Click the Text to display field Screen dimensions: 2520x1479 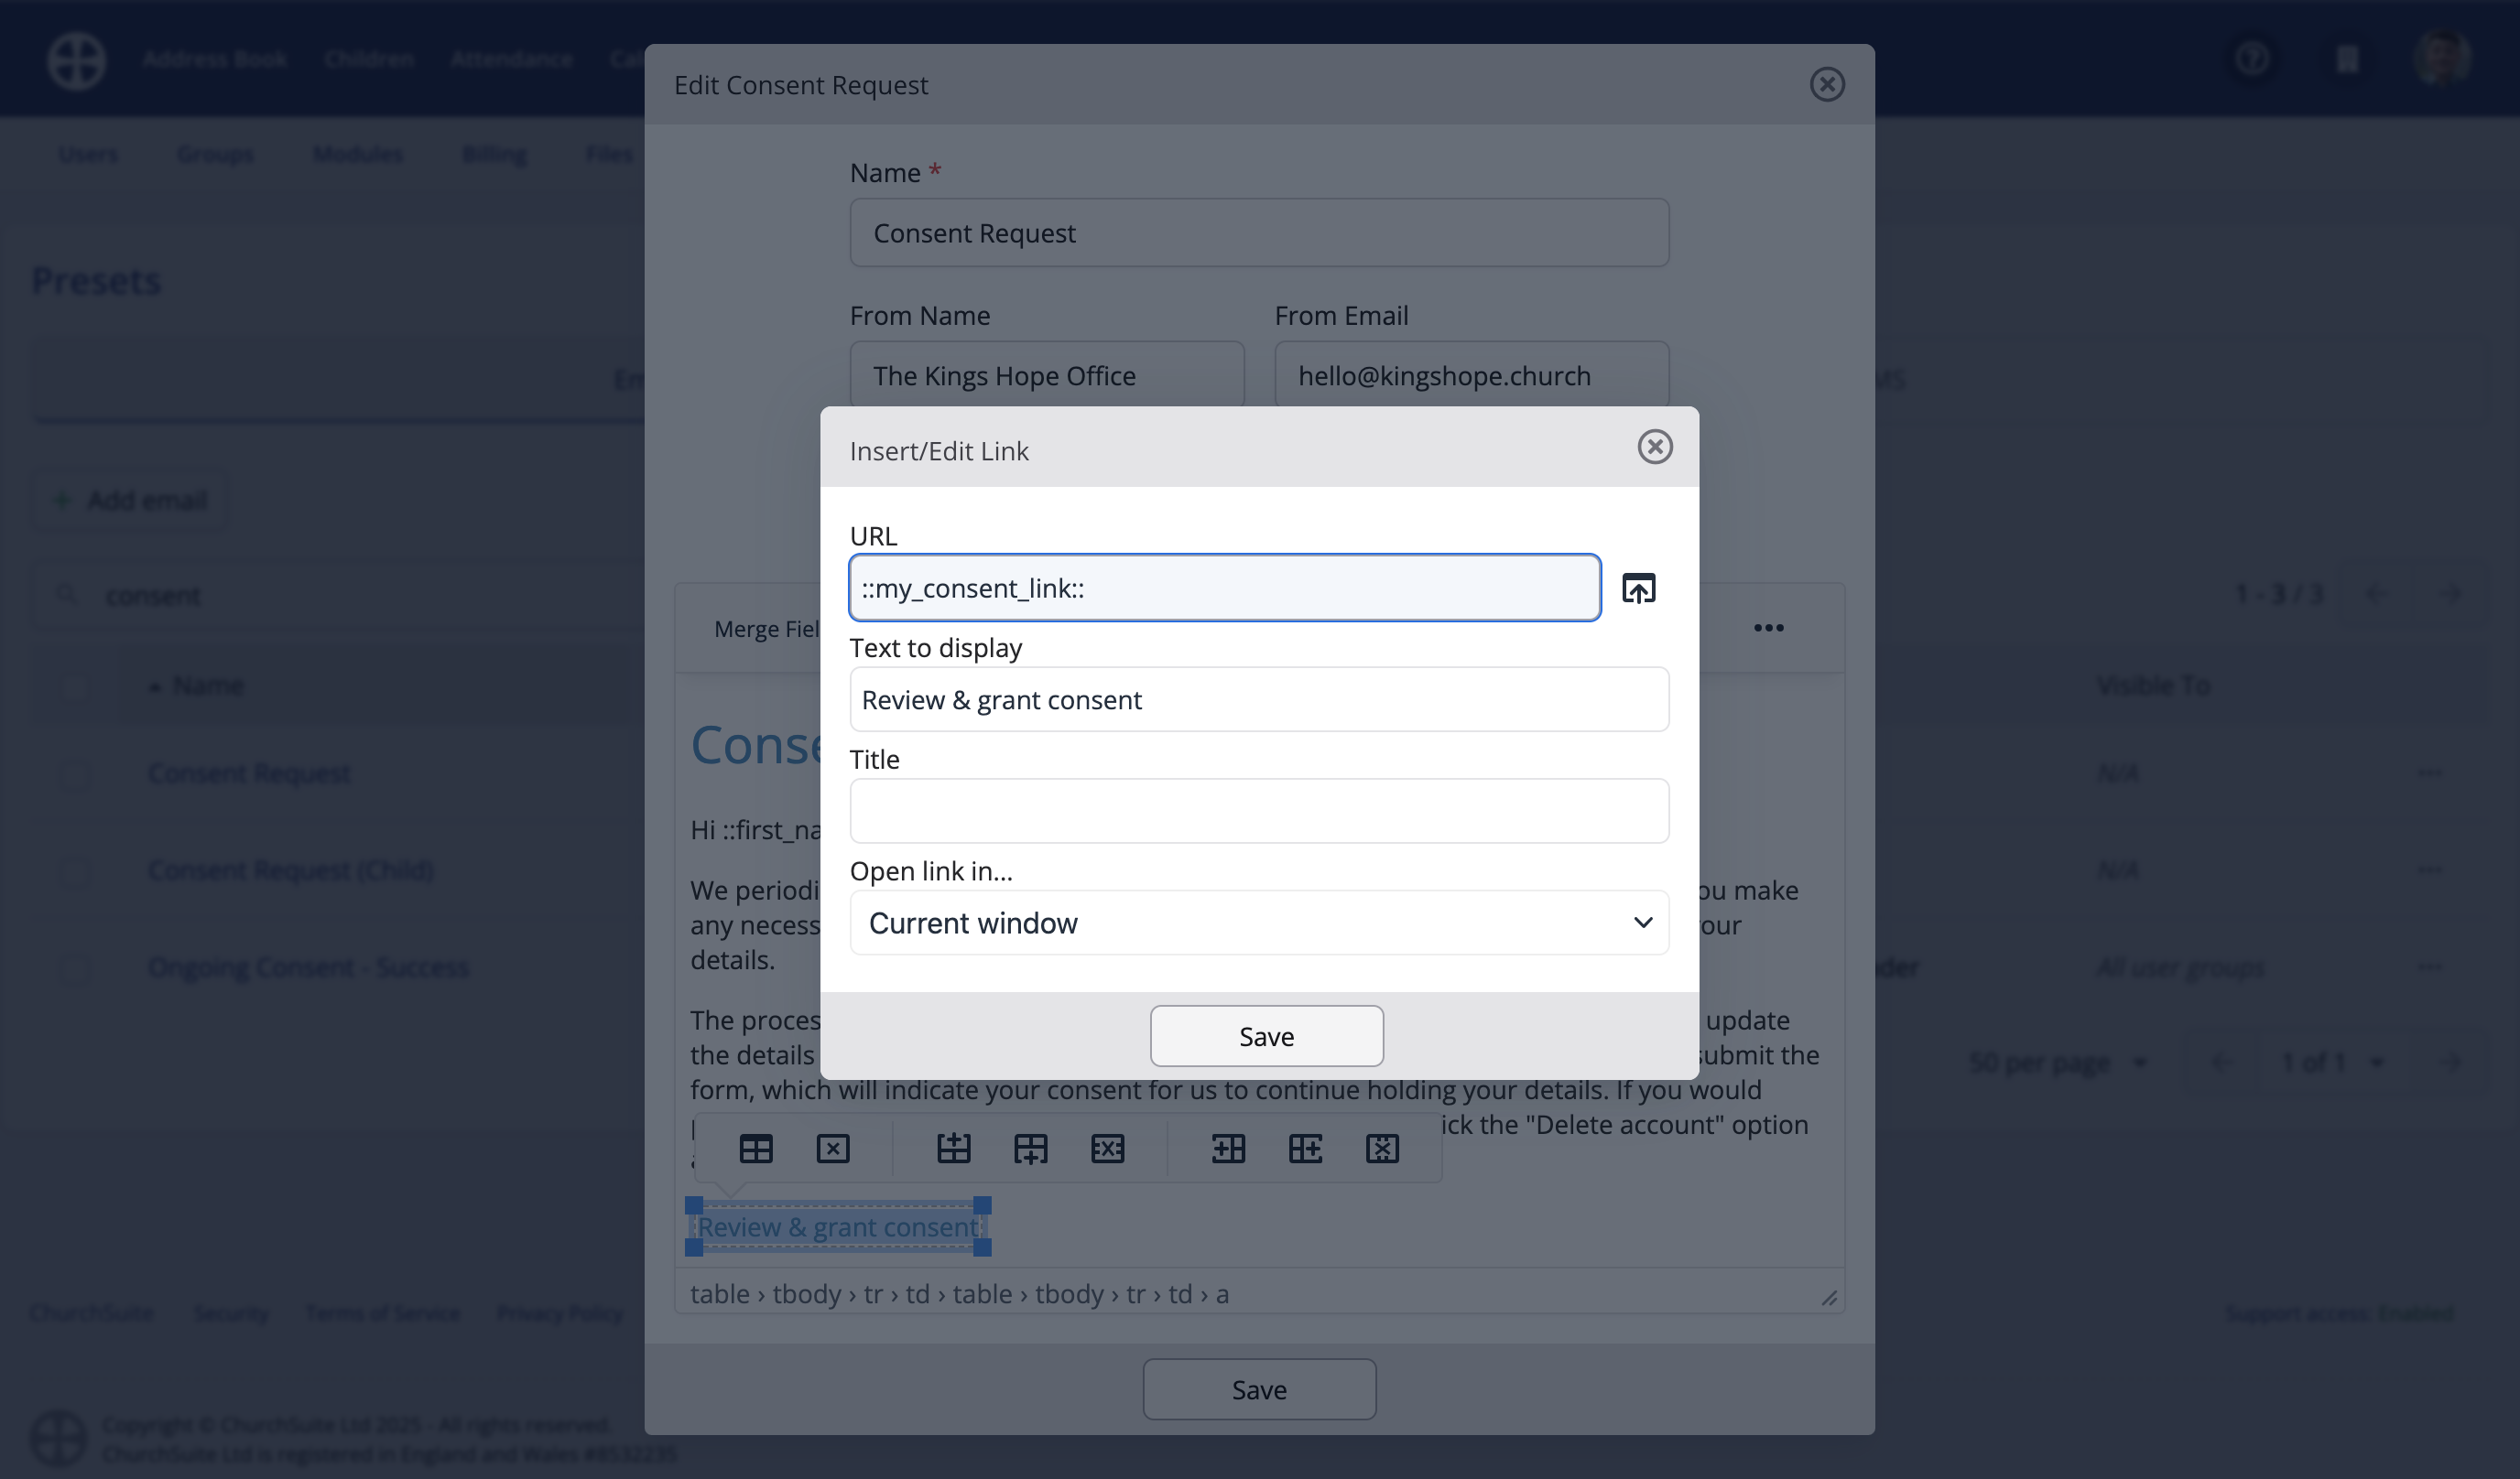click(x=1259, y=699)
